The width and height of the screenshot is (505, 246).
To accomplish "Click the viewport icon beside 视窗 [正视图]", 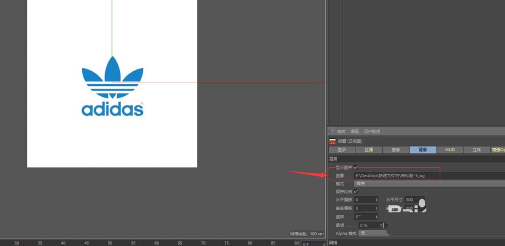I will pos(332,141).
